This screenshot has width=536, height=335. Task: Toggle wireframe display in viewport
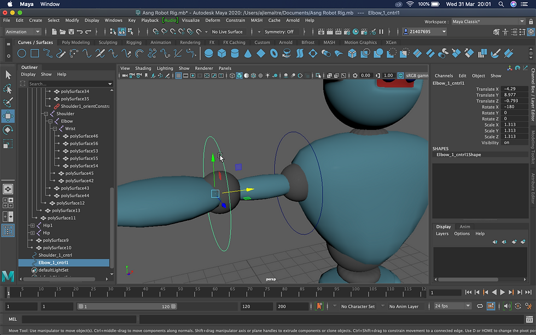click(232, 75)
